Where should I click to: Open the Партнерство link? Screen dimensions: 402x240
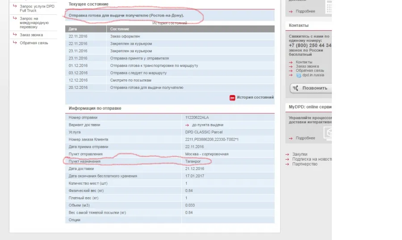(305, 164)
